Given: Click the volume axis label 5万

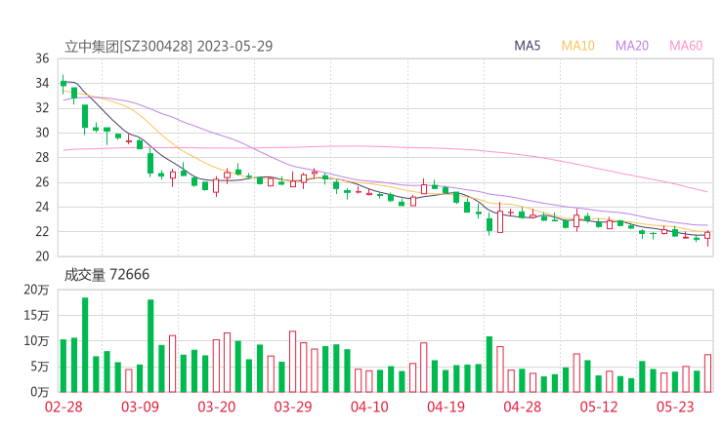Looking at the screenshot, I should [x=40, y=367].
